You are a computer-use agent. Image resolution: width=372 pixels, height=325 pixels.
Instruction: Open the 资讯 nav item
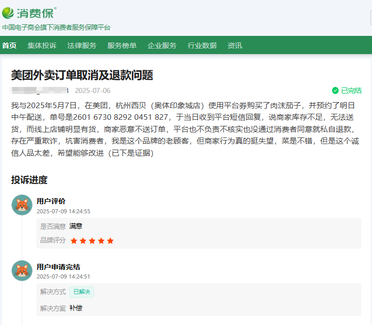(x=235, y=45)
